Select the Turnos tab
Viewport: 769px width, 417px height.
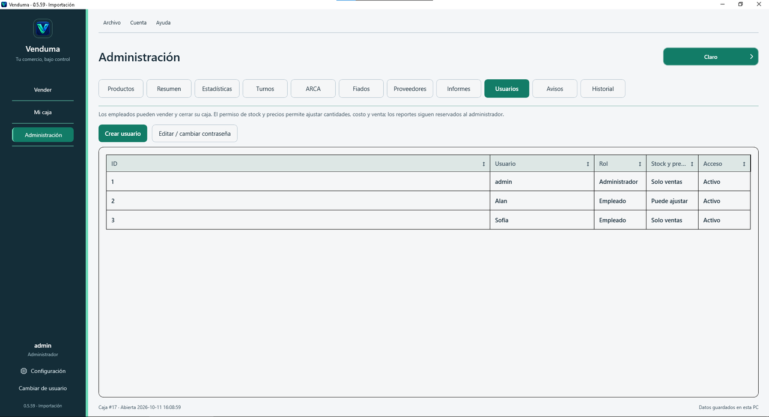(x=265, y=88)
